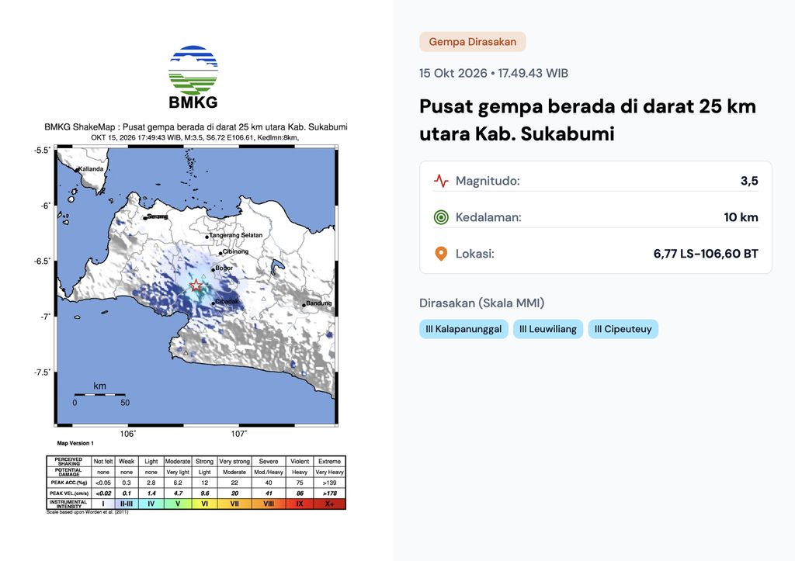Viewport: 795px width, 561px height.
Task: Click the intensity I white swatch
Action: pyautogui.click(x=103, y=504)
